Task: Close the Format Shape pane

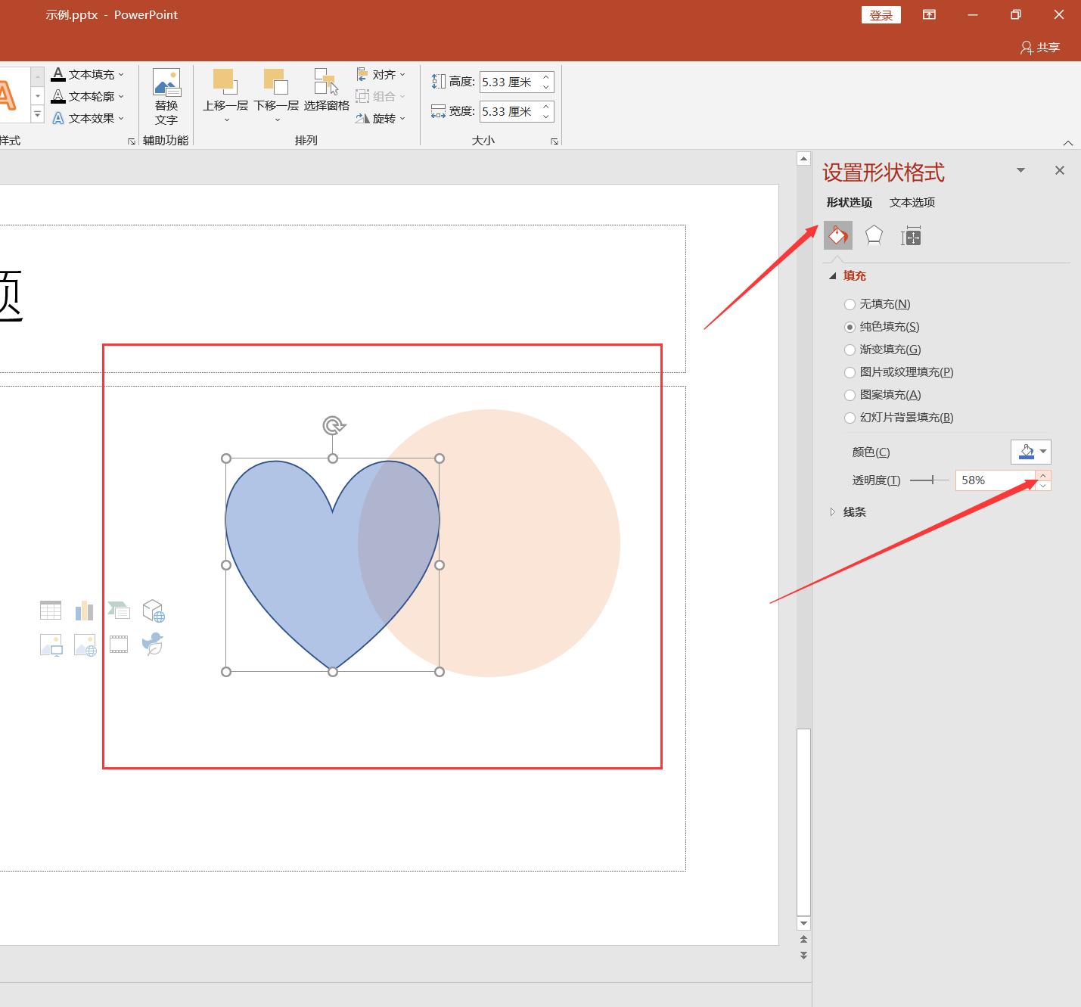Action: (x=1060, y=170)
